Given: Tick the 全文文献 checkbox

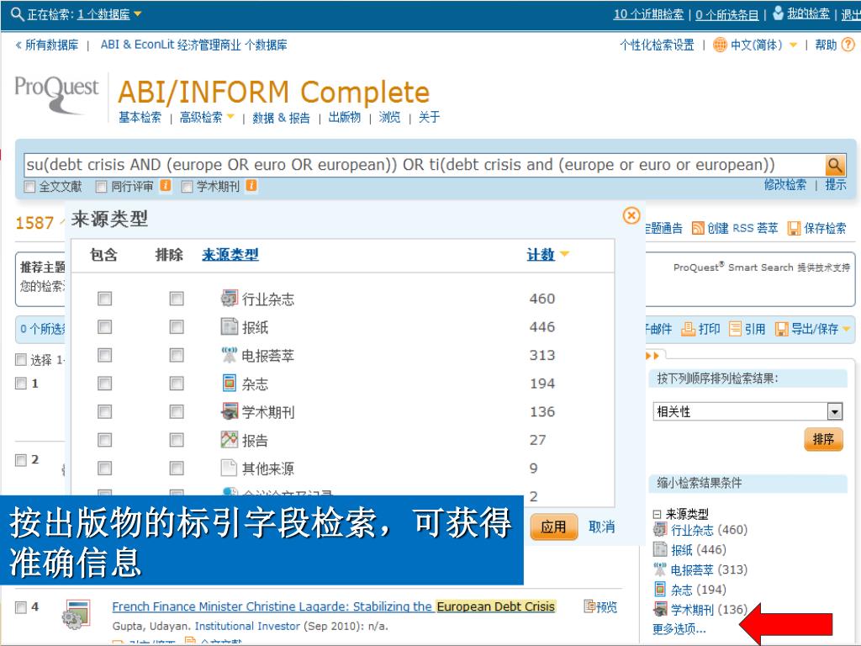Looking at the screenshot, I should point(29,187).
